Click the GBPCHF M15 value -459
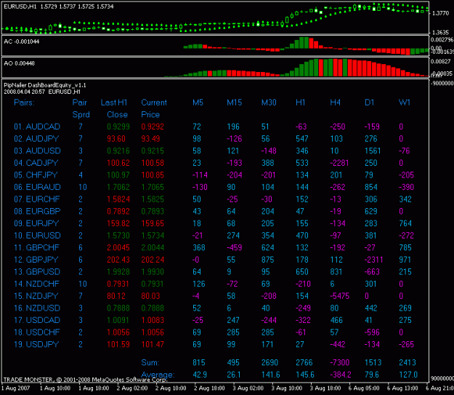 (234, 247)
